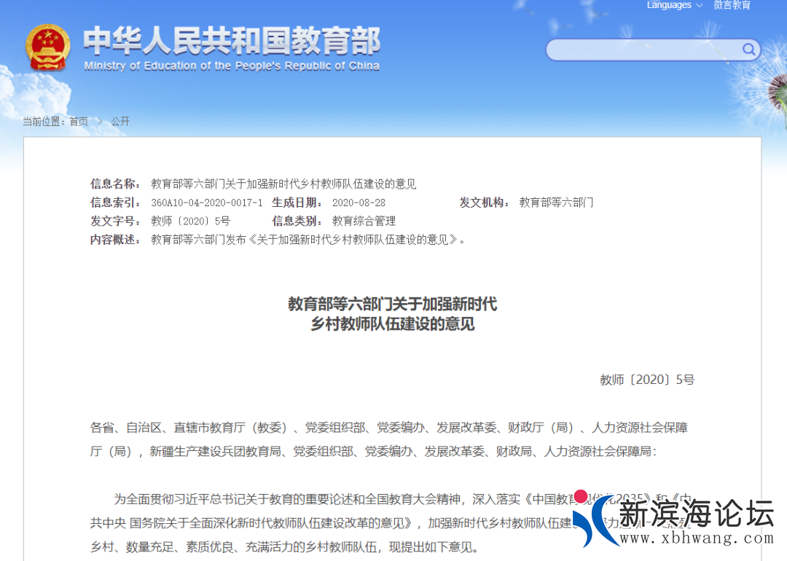
Task: Click the 发文机构 value 教育部等六部门
Action: 558,203
